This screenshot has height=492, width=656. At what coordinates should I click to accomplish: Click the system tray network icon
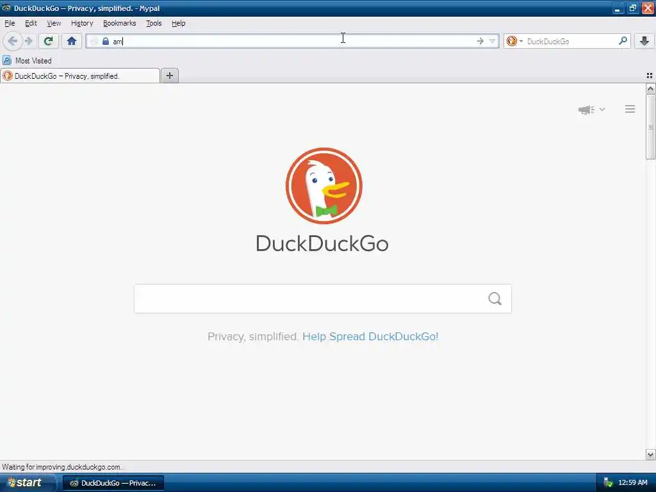coord(608,483)
